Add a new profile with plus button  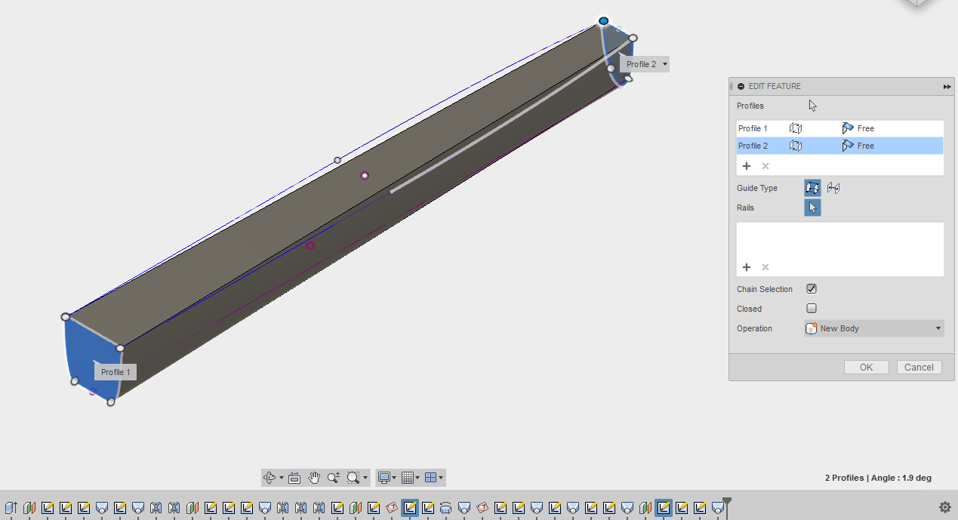[747, 166]
